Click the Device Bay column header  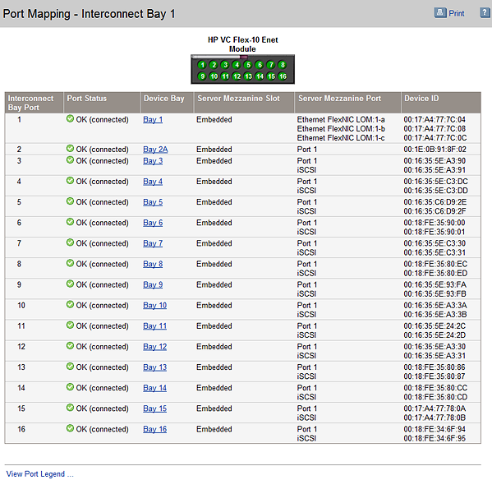[168, 103]
